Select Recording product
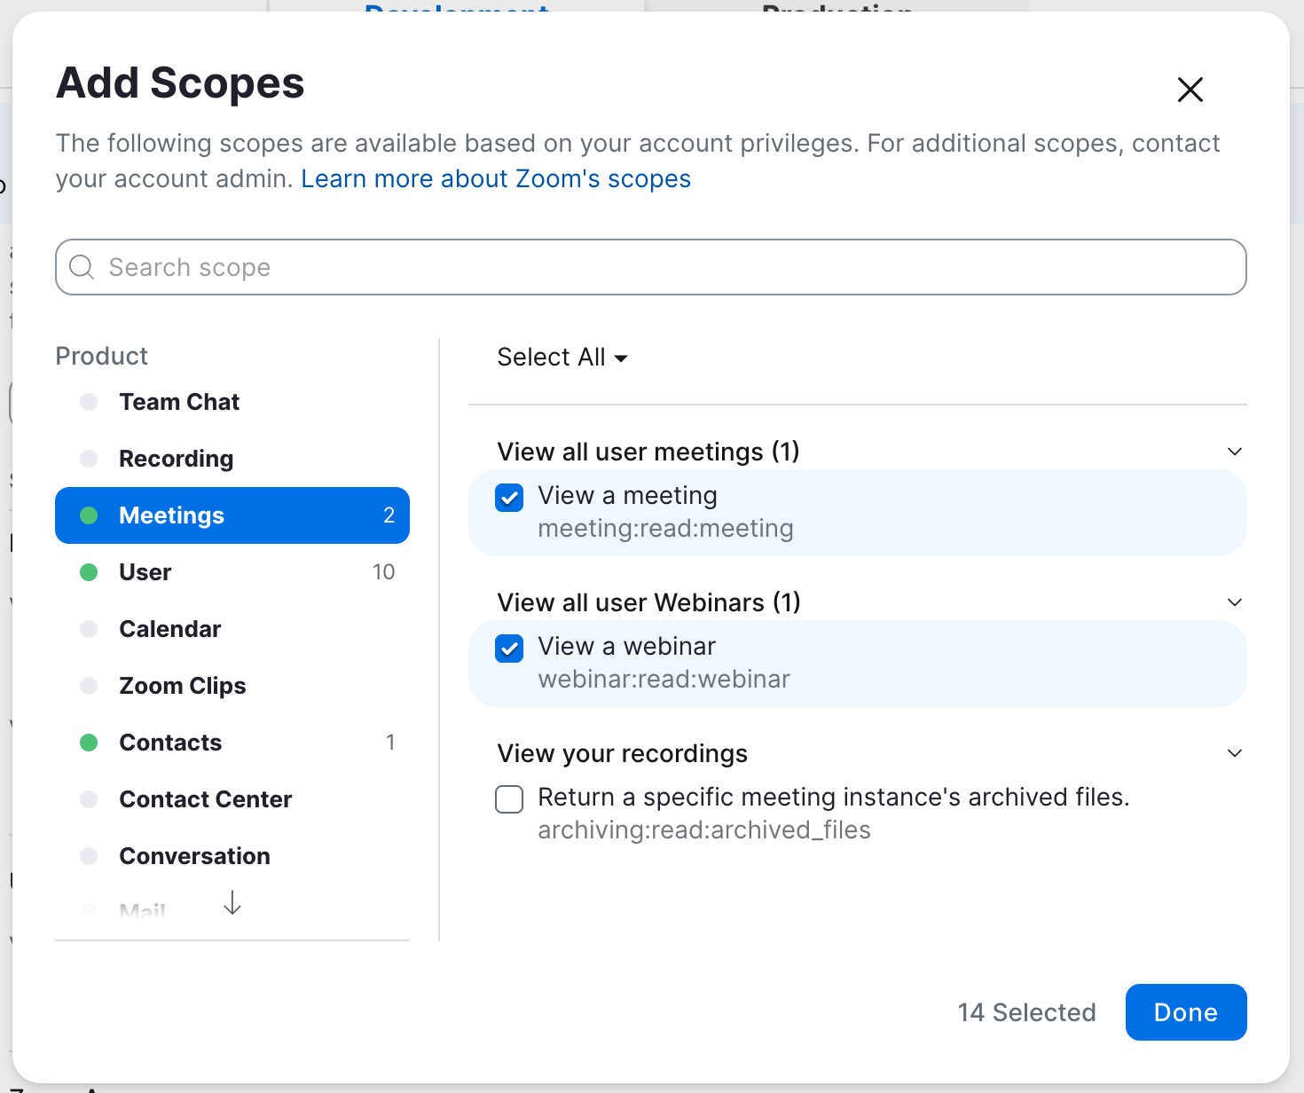Viewport: 1304px width, 1093px height. click(232, 459)
